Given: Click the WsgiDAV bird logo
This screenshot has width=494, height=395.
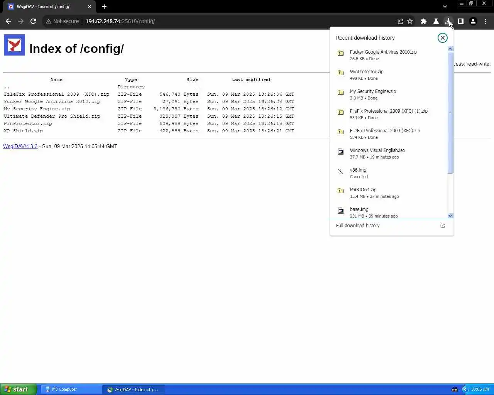Looking at the screenshot, I should (x=14, y=45).
